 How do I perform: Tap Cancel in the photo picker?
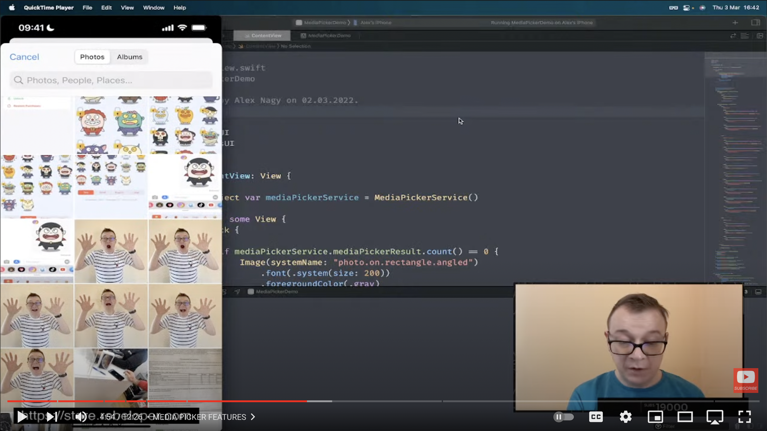[24, 57]
